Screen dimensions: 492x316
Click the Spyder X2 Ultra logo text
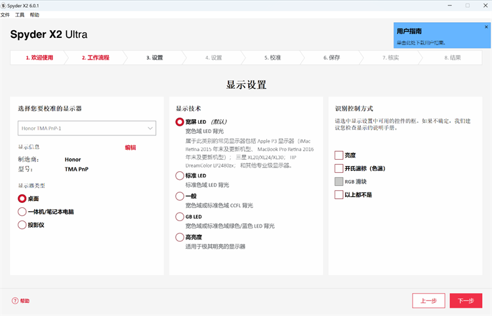[49, 34]
